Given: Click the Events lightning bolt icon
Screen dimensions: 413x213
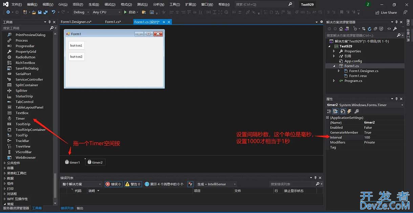Looking at the screenshot, I should click(x=350, y=111).
